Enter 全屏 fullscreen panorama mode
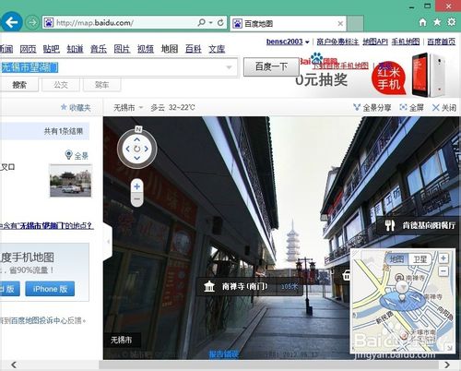The width and height of the screenshot is (461, 371). [x=411, y=107]
